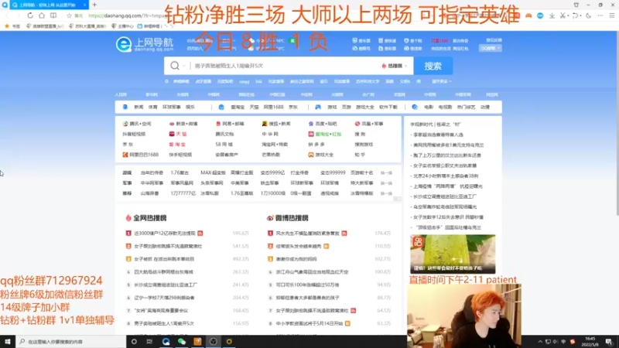Open 拼多多 site link

(316, 145)
